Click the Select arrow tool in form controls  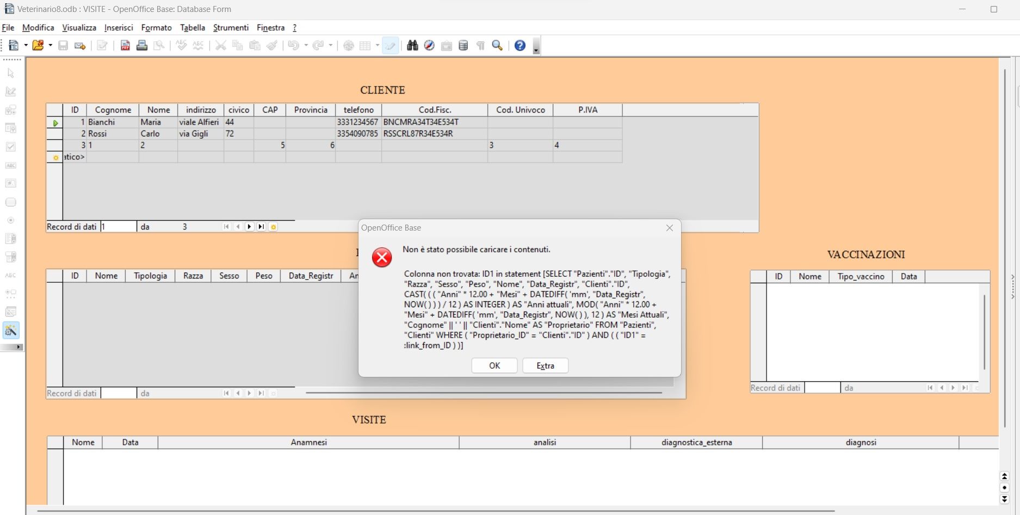[x=11, y=73]
